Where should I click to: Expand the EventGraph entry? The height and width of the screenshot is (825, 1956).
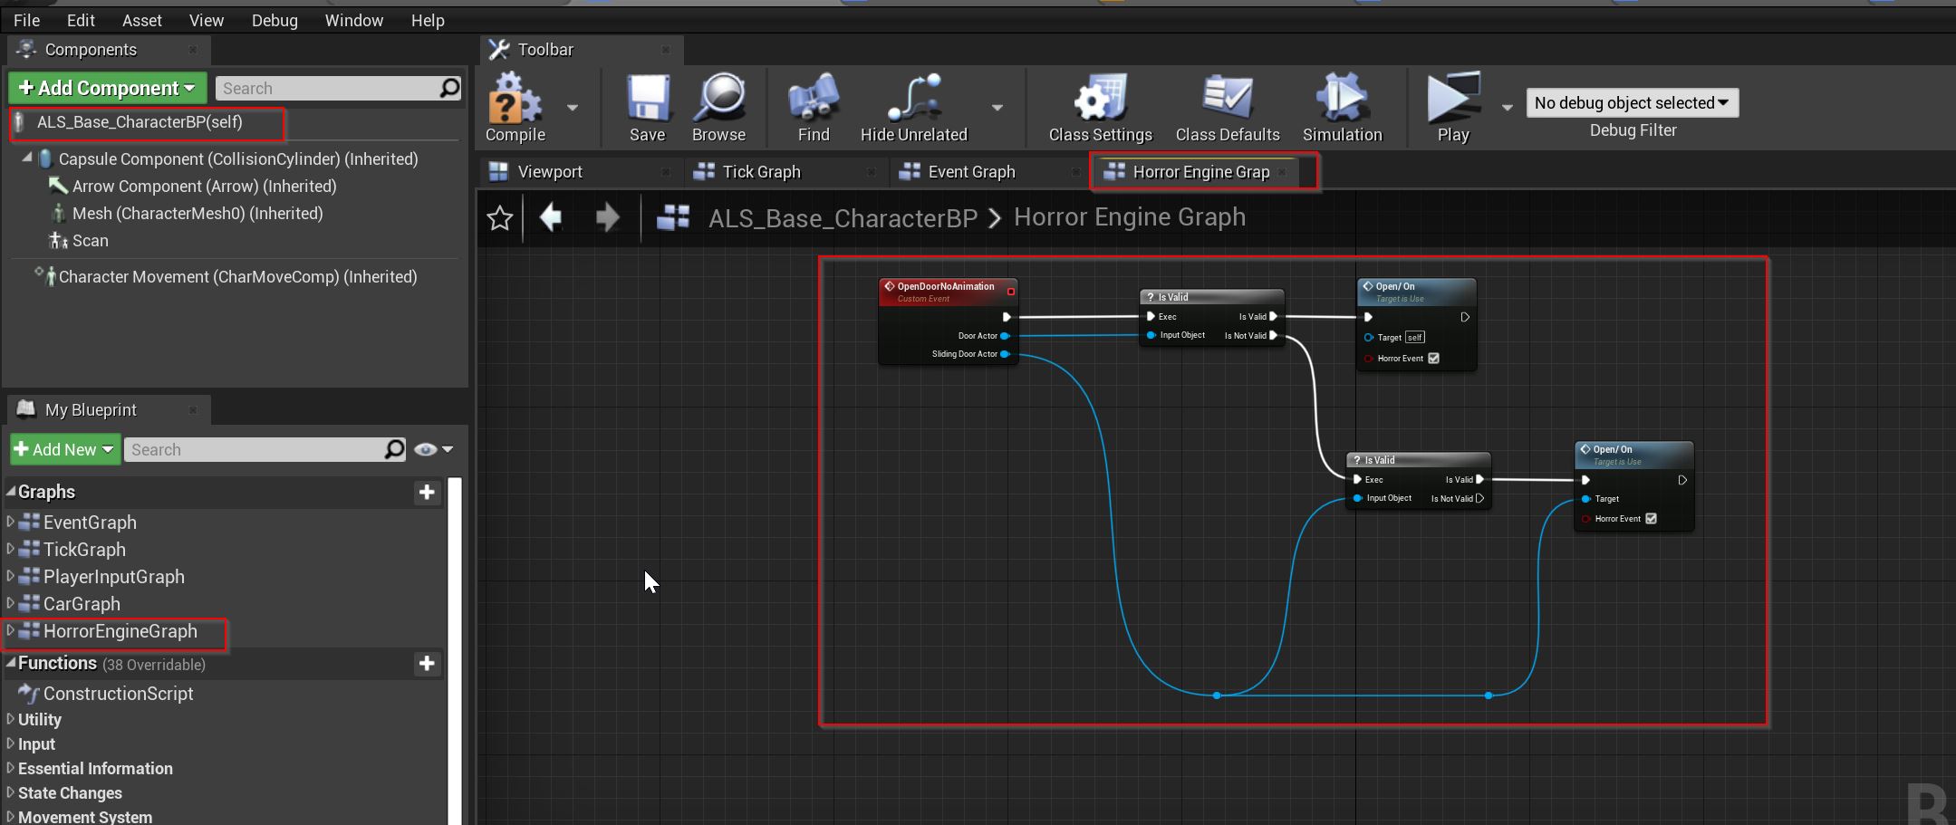(x=11, y=522)
